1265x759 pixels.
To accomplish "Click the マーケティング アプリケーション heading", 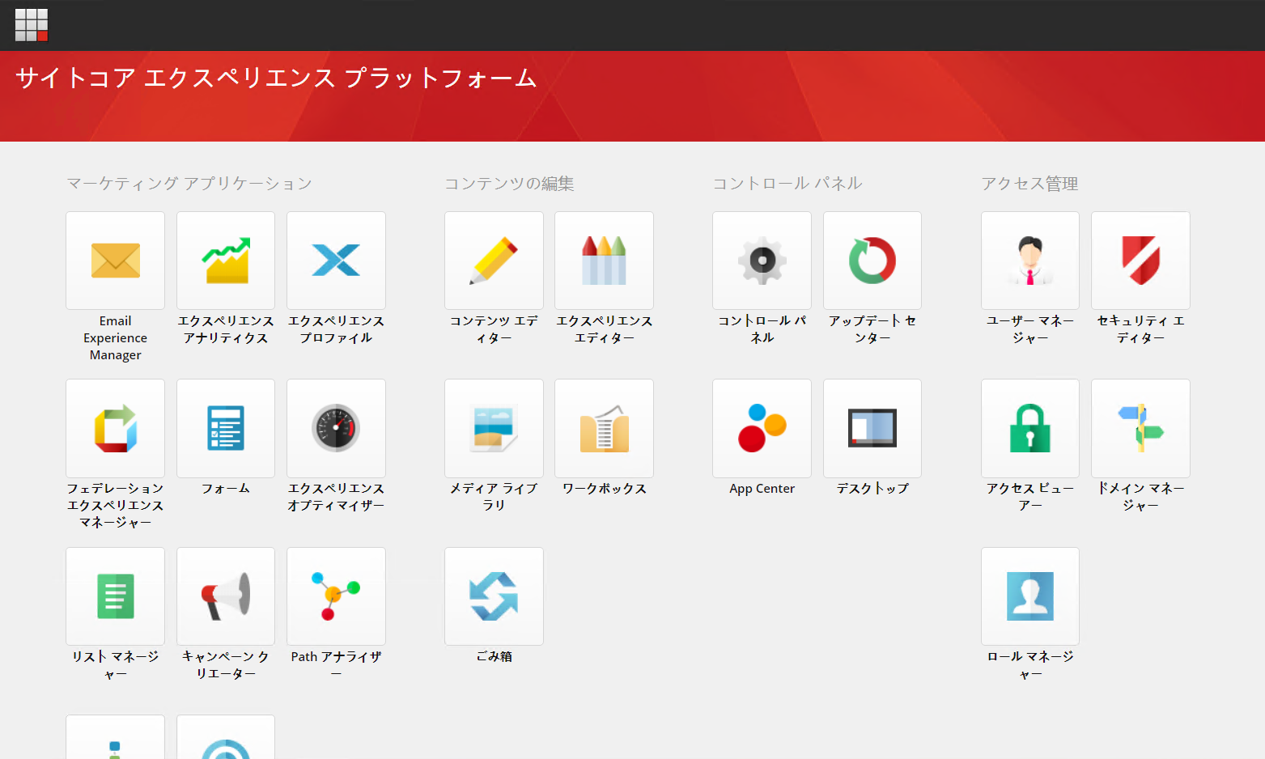I will point(189,184).
